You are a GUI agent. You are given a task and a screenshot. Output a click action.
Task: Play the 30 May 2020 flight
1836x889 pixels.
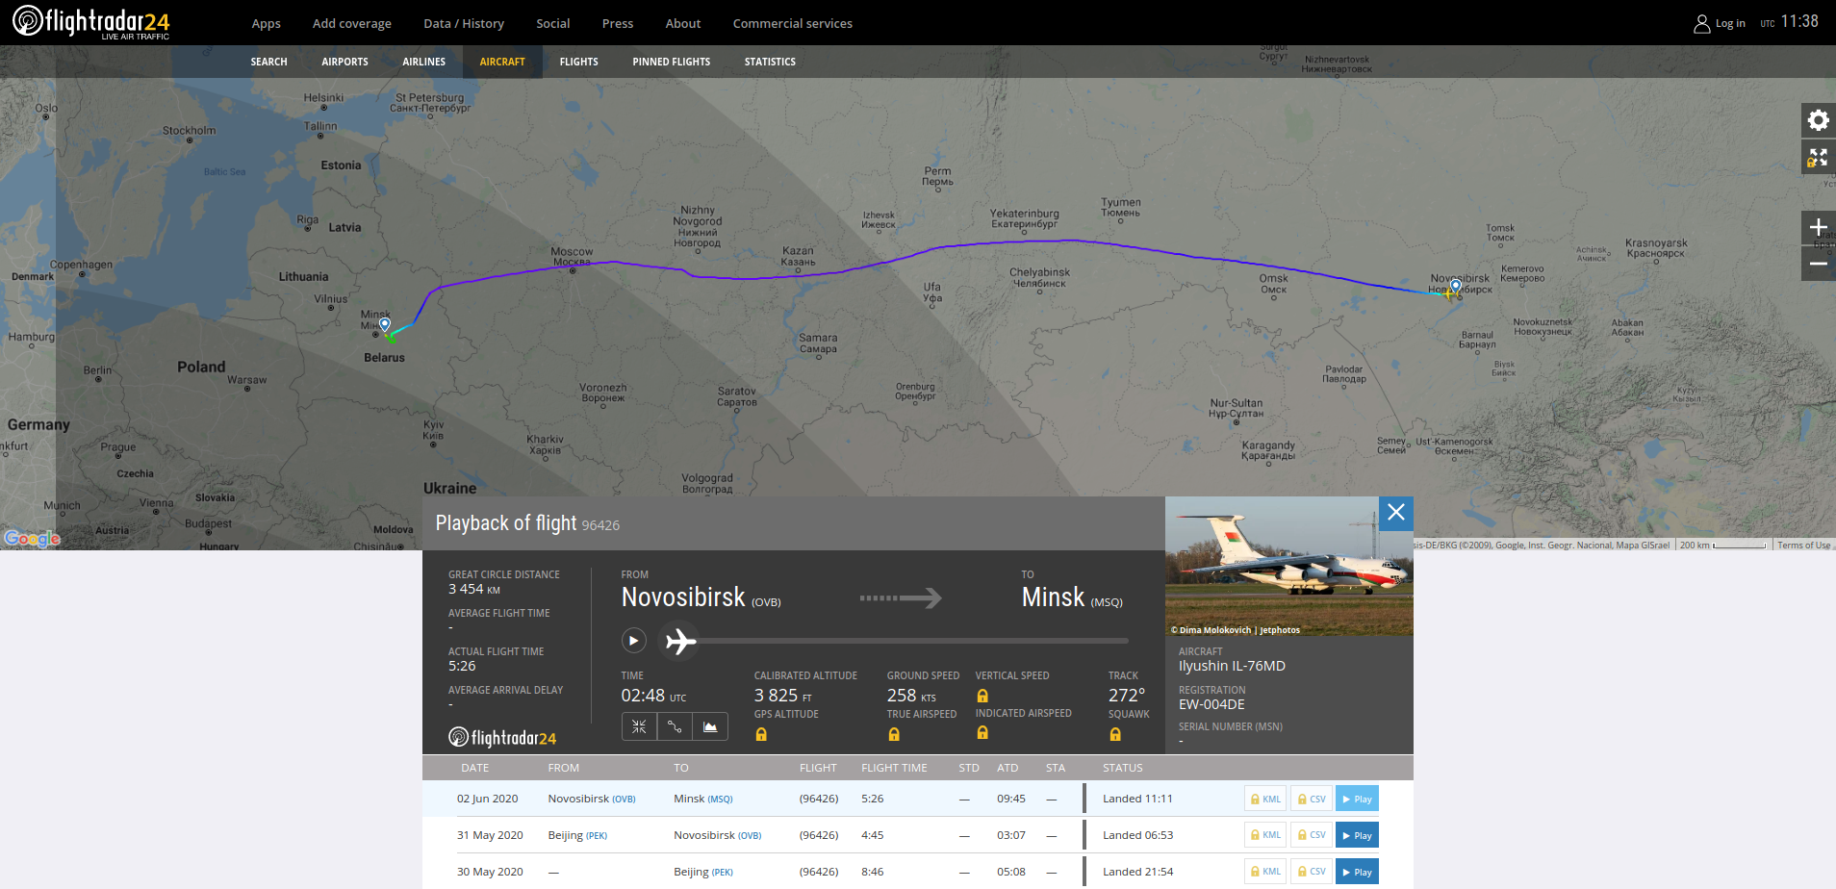tap(1357, 872)
